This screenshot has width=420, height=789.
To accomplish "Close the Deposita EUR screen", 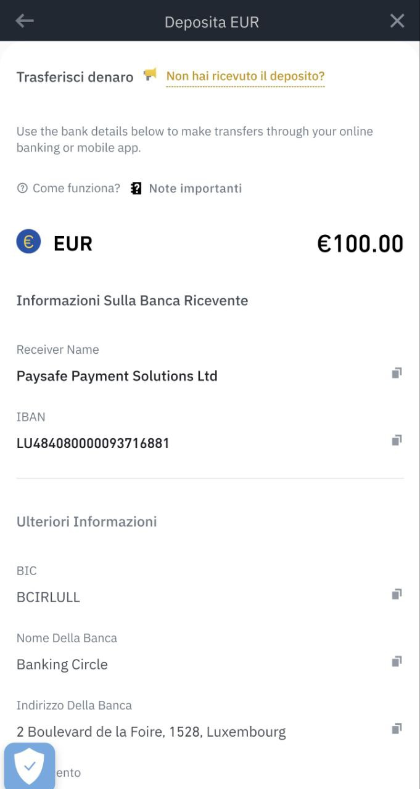I will pos(397,21).
